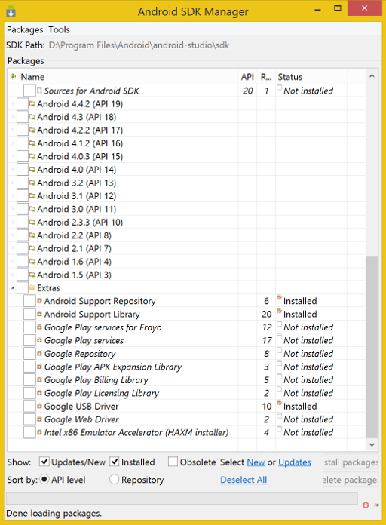Uncheck the Updates/New show filter
This screenshot has width=386, height=525.
coord(44,462)
